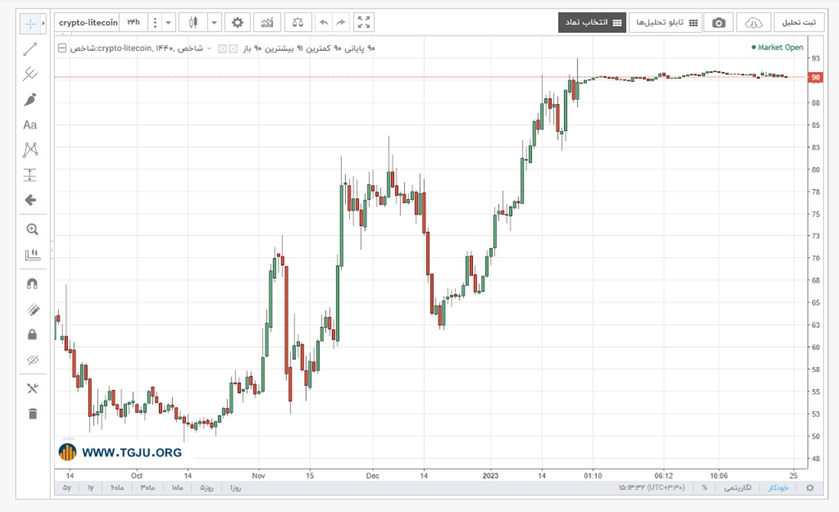Screen dimensions: 839x512
Task: Take a chart snapshot with the camera icon
Action: pyautogui.click(x=719, y=23)
